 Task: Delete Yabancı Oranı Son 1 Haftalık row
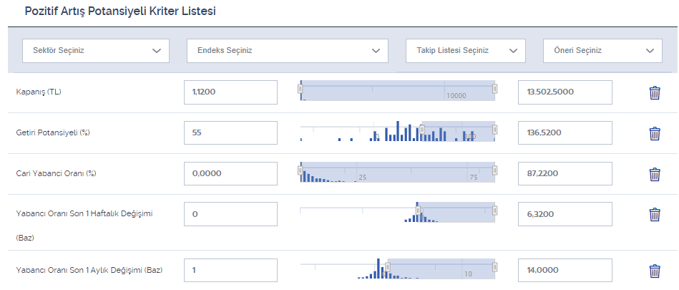point(654,214)
